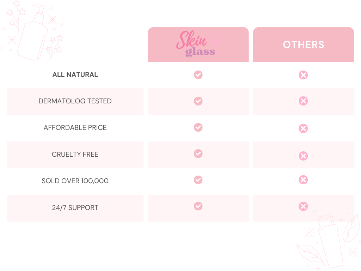361x271 pixels.
Task: Click the DERMATOLOG TESTED label
Action: point(75,101)
